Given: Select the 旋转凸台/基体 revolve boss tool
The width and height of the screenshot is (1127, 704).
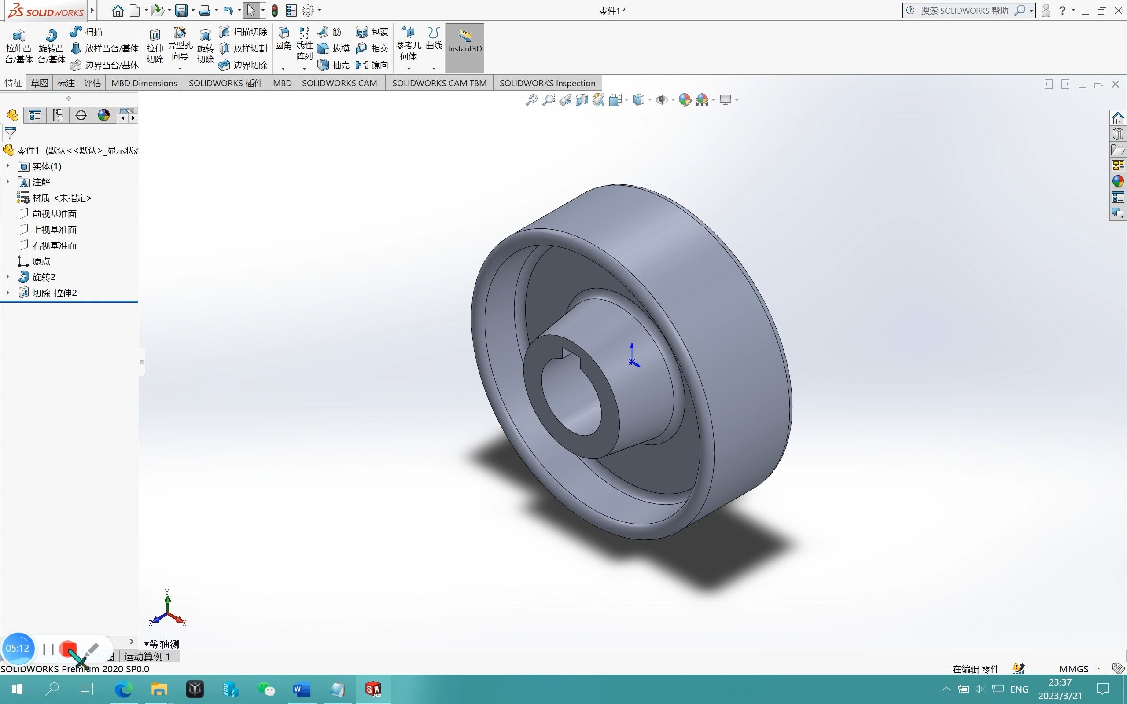Looking at the screenshot, I should point(51,47).
